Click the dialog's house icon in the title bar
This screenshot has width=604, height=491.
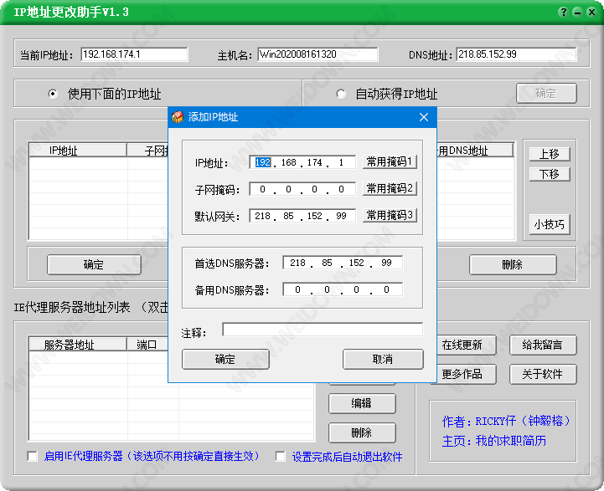point(178,117)
